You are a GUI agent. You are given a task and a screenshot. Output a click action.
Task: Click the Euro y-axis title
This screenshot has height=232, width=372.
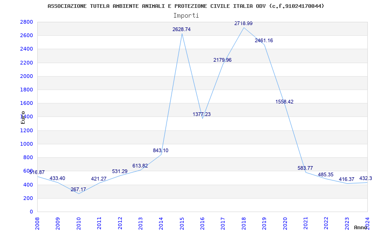coord(23,118)
